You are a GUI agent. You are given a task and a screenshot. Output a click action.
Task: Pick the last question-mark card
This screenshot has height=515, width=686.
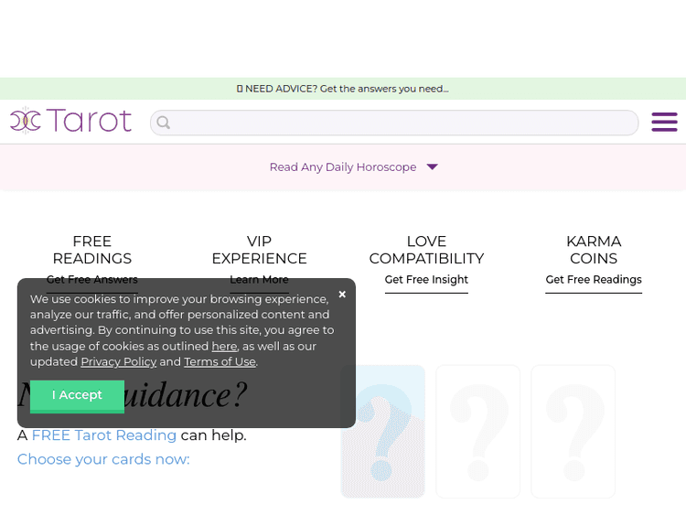[x=573, y=432]
